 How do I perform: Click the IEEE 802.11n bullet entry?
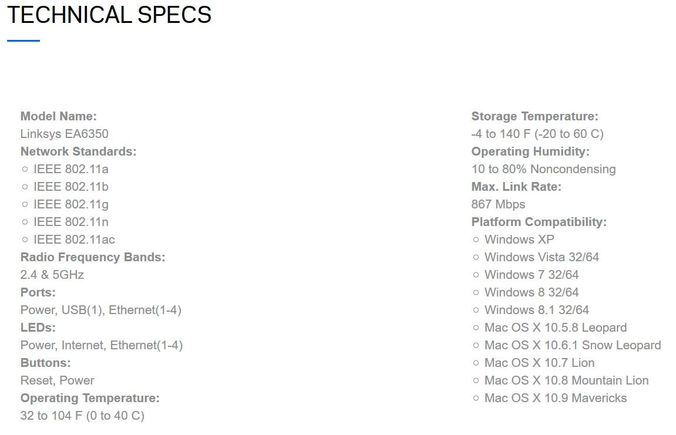pos(70,222)
